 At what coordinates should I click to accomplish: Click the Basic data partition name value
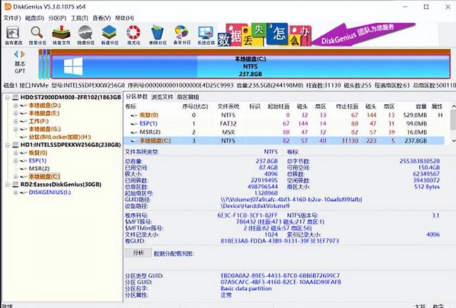pyautogui.click(x=246, y=289)
